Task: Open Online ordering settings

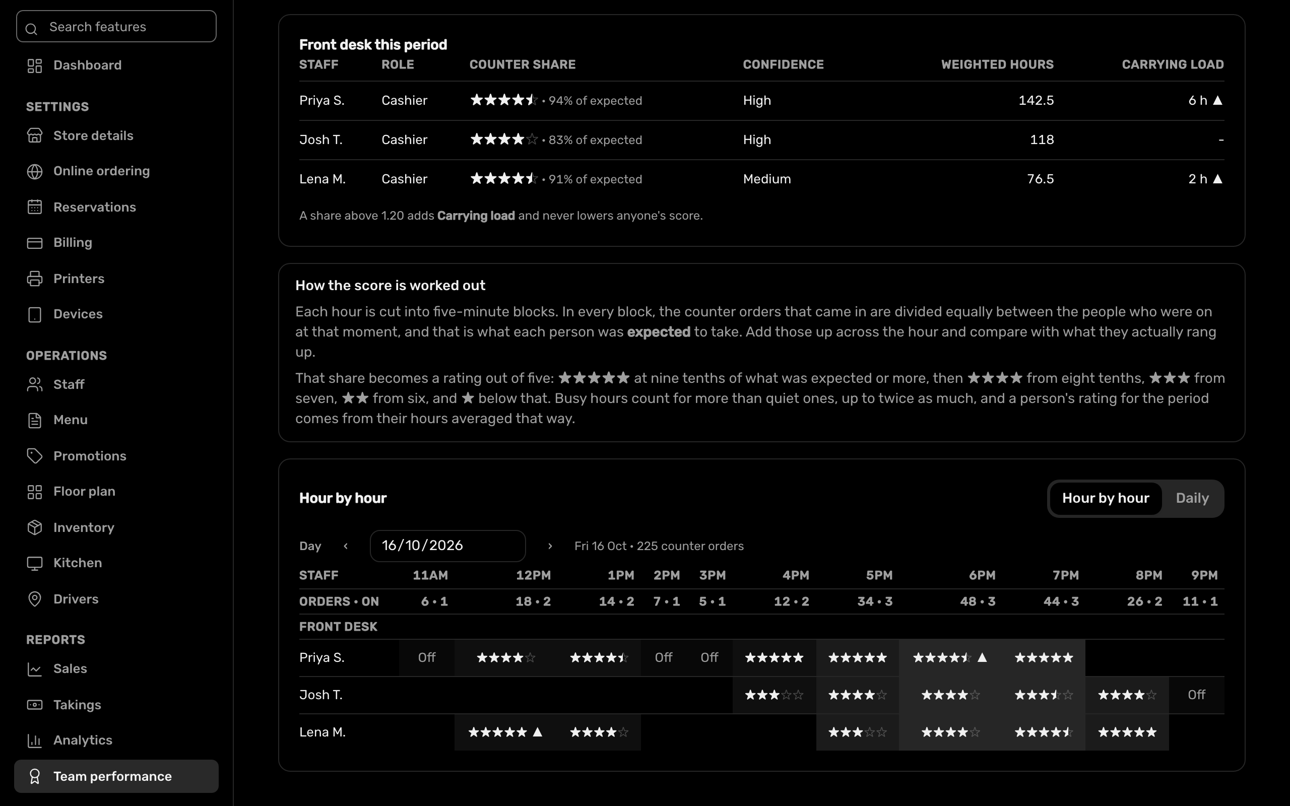Action: pyautogui.click(x=116, y=172)
